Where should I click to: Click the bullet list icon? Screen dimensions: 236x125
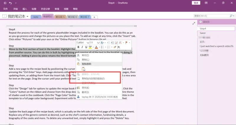pyautogui.click(x=102, y=47)
